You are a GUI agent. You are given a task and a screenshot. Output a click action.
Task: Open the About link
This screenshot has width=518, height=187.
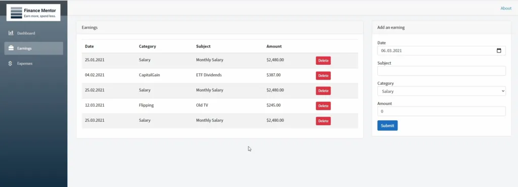coord(506,8)
